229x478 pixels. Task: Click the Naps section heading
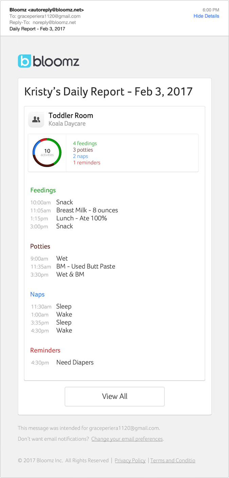pos(37,294)
